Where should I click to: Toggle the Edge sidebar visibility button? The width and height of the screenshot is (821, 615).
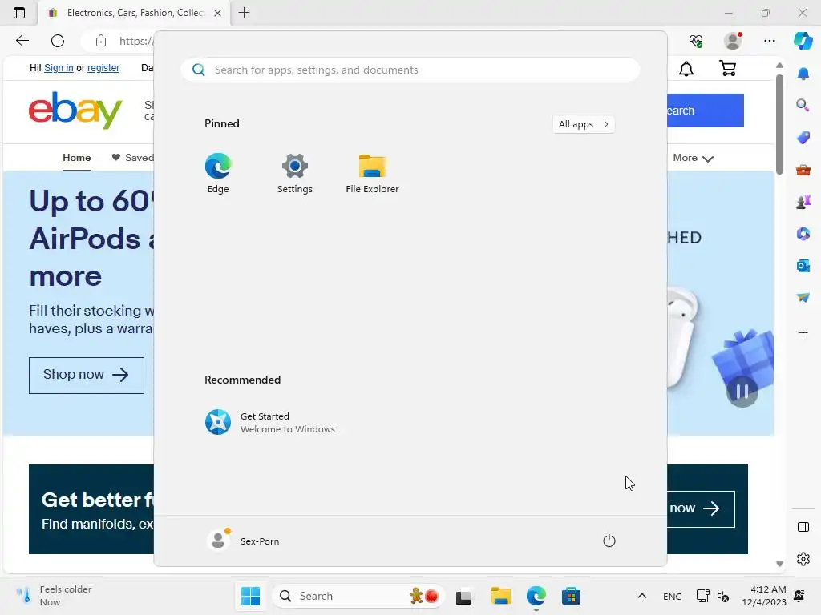(x=803, y=527)
